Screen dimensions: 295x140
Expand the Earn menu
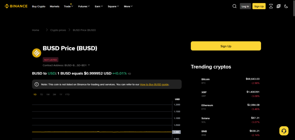(99, 6)
